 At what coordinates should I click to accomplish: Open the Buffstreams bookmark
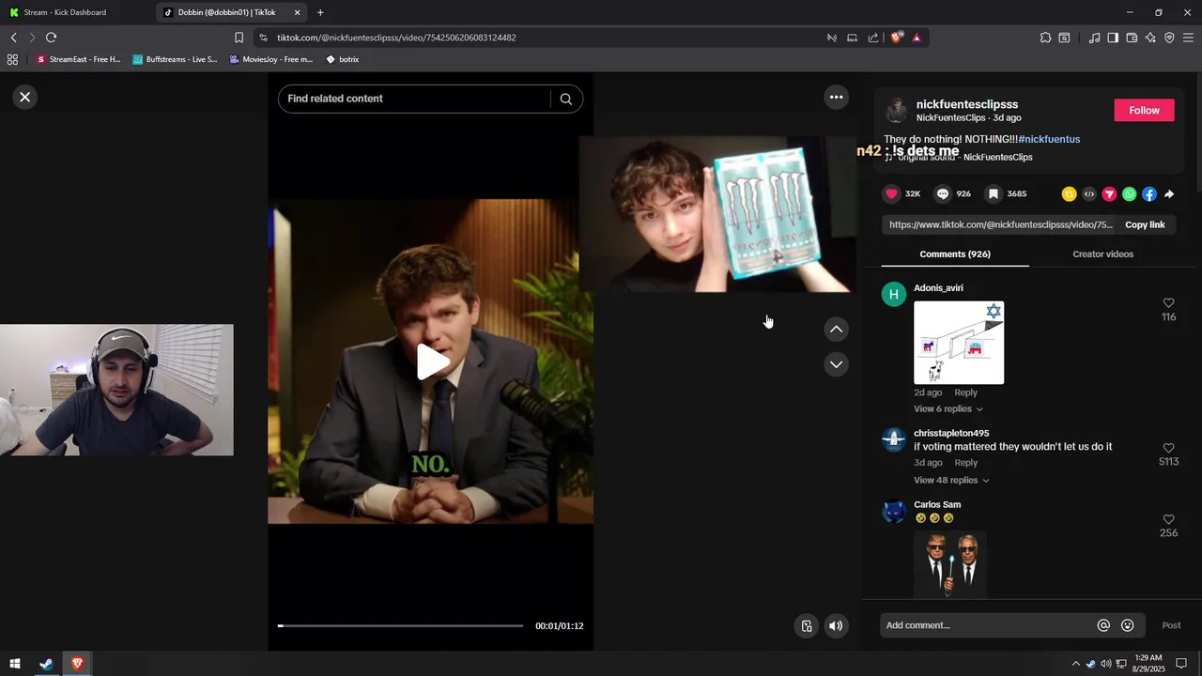tap(175, 59)
